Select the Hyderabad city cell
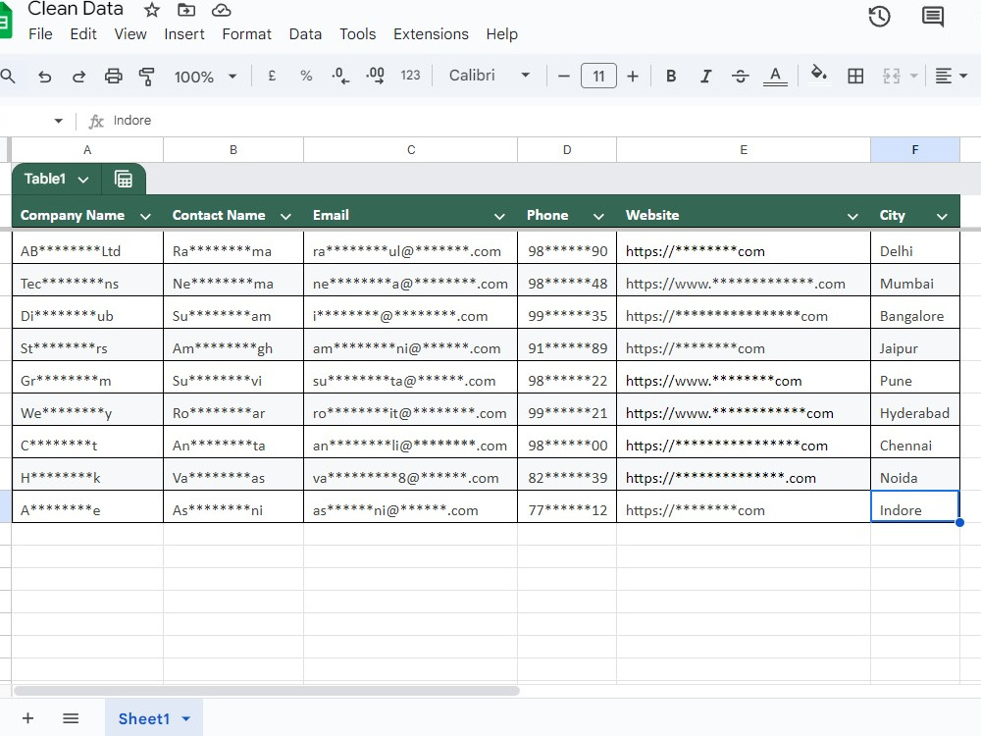Viewport: 981px width, 736px height. click(914, 409)
